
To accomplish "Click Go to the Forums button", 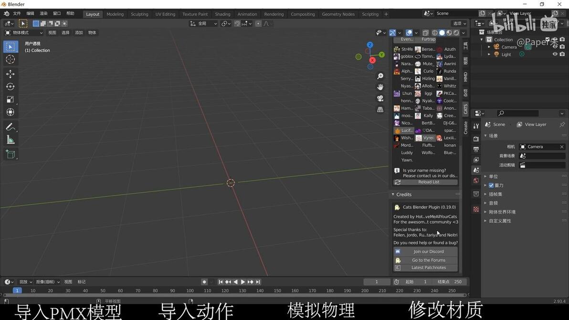I will 425,260.
